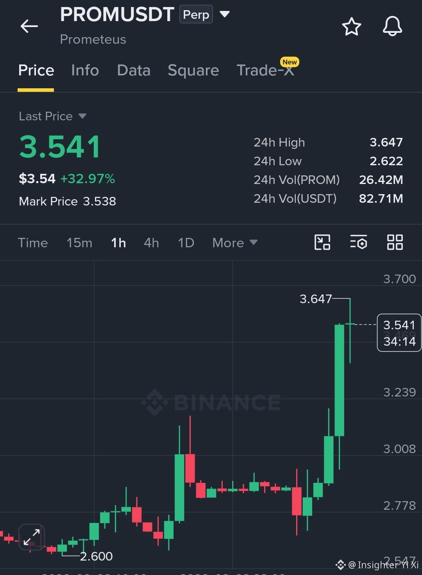Tap the Prometeus project name
Image resolution: width=422 pixels, height=575 pixels.
(x=93, y=39)
